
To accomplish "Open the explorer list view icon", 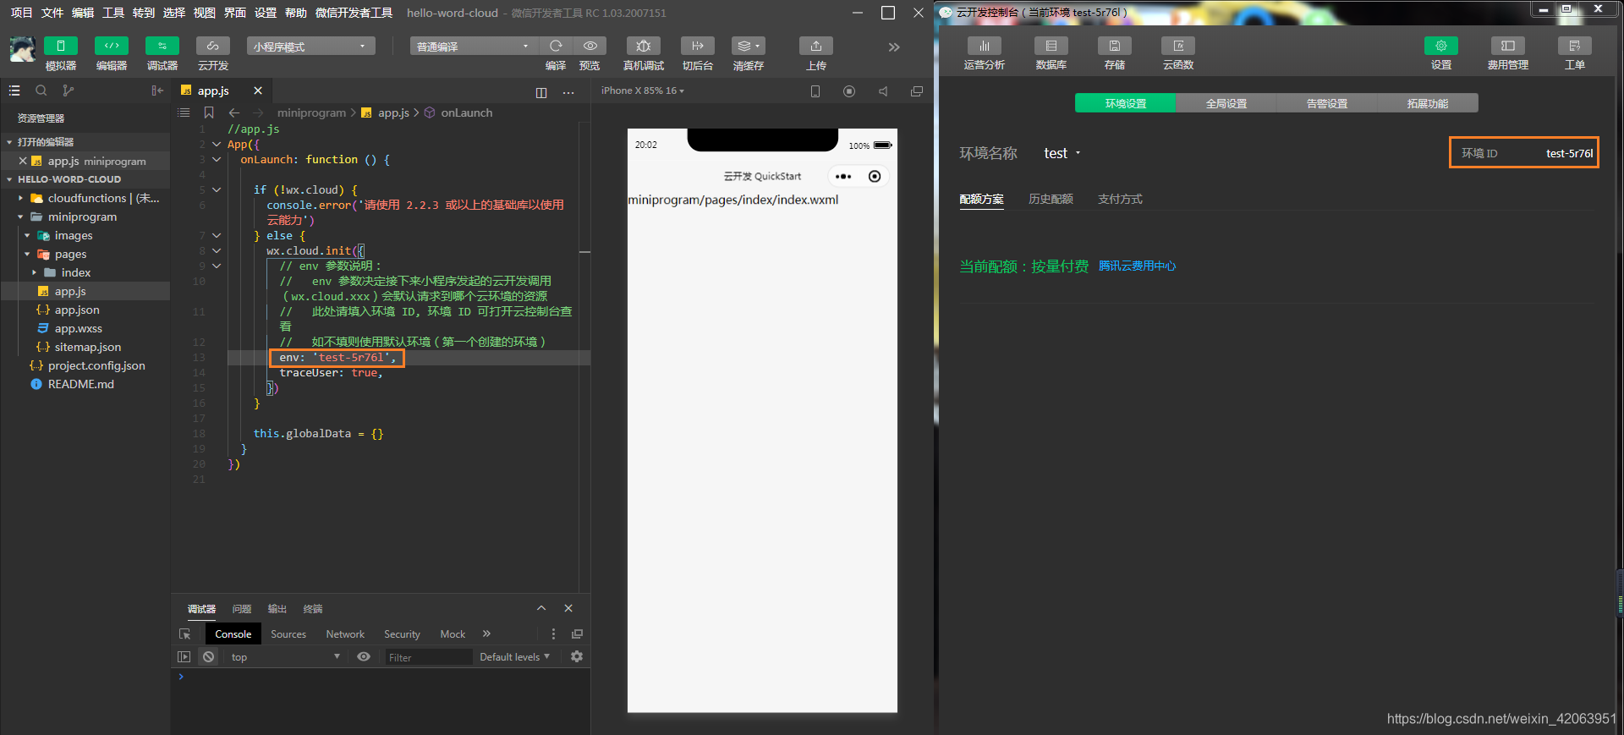I will click(14, 91).
